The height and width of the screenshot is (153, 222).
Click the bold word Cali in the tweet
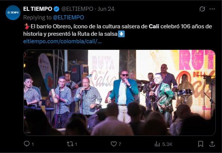pos(154,26)
